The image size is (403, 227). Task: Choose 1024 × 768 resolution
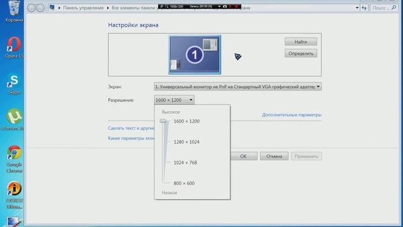tap(185, 163)
